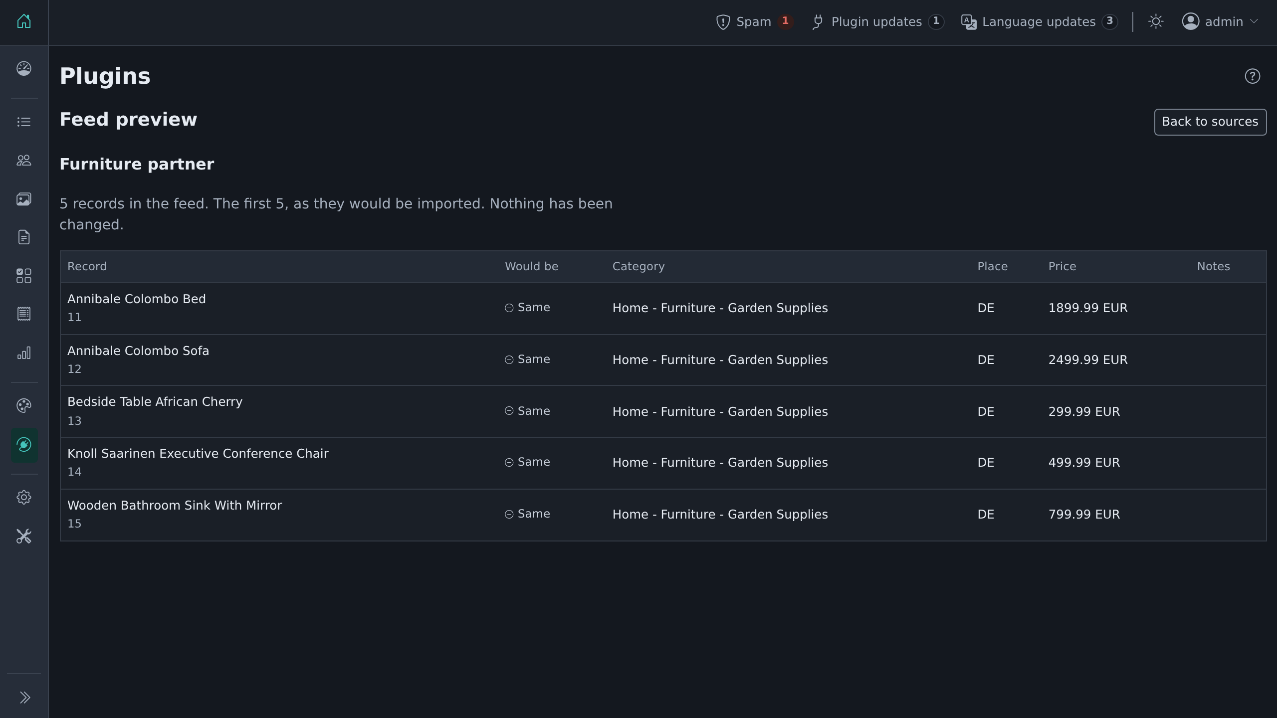Open the settings gear icon
This screenshot has width=1277, height=718.
(x=24, y=498)
